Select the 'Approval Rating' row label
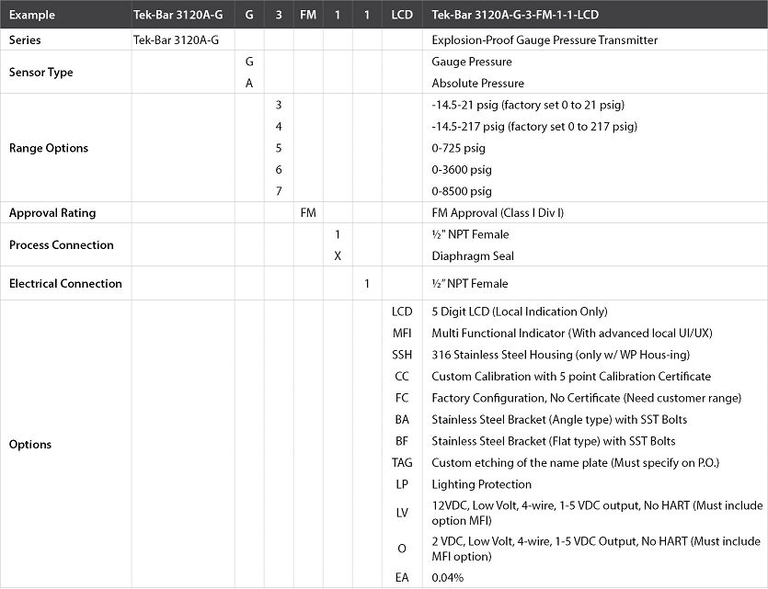Image resolution: width=768 pixels, height=589 pixels. pos(52,213)
